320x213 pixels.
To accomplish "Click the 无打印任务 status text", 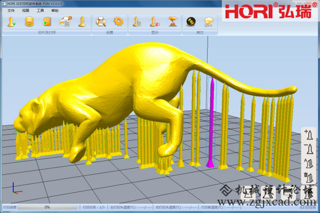I will (308, 208).
